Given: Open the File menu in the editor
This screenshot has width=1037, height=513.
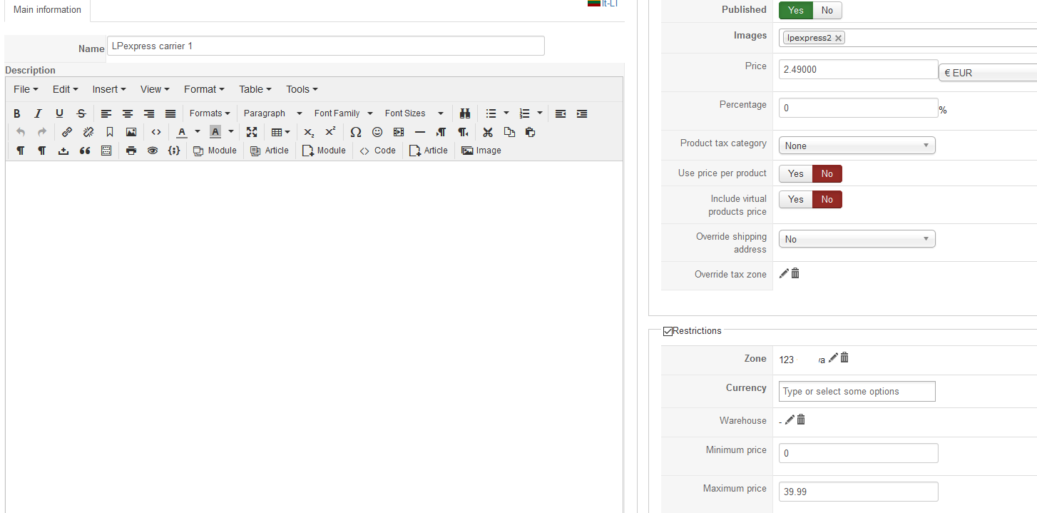Looking at the screenshot, I should point(26,89).
